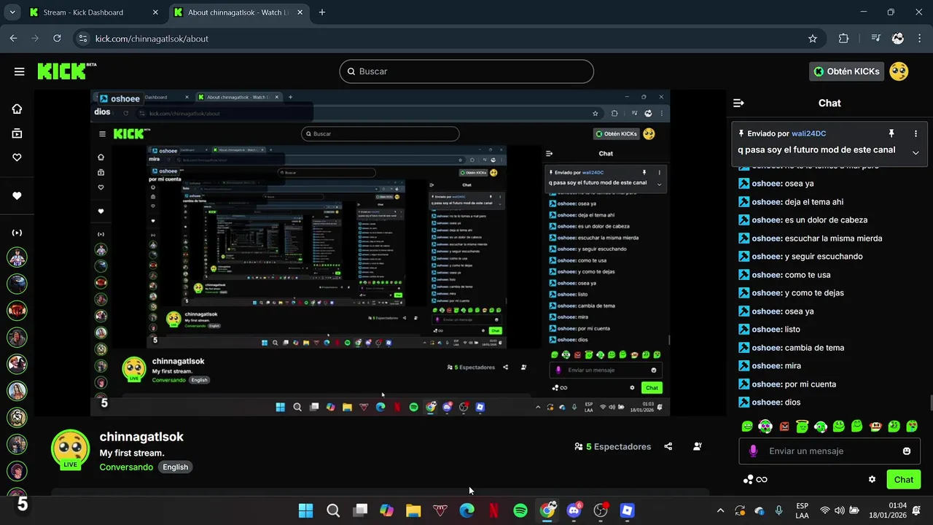Expand pinned message with chevron
This screenshot has width=933, height=525.
(916, 152)
